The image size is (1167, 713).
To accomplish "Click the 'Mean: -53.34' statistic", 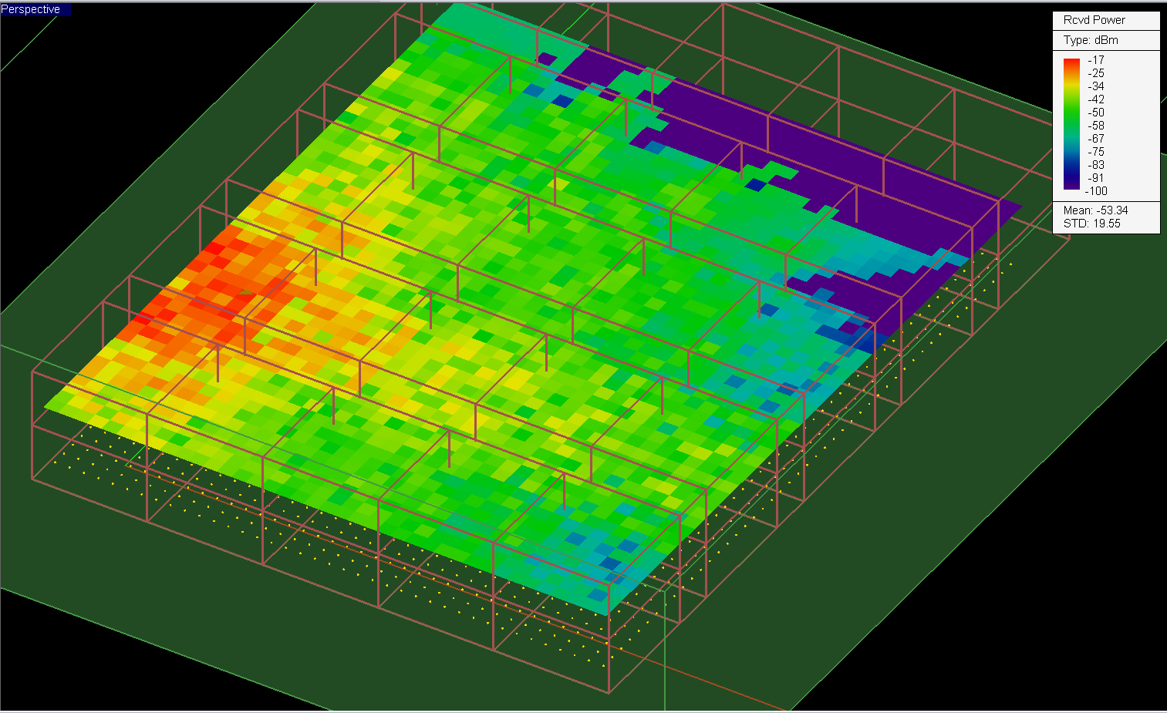I will 1095,210.
